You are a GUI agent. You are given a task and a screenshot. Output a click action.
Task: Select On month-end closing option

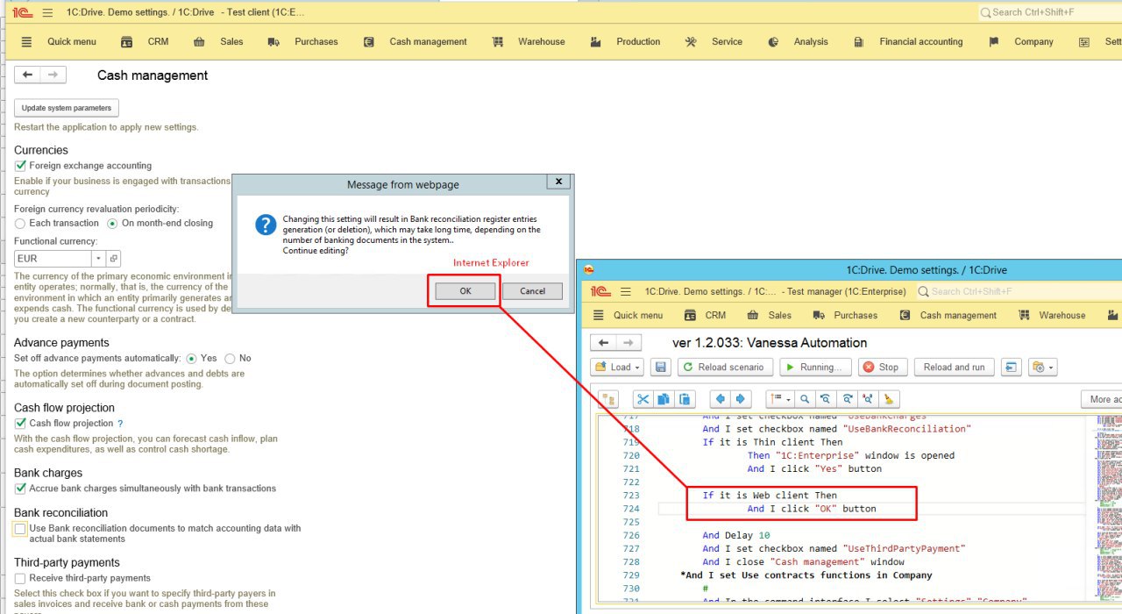pos(112,223)
